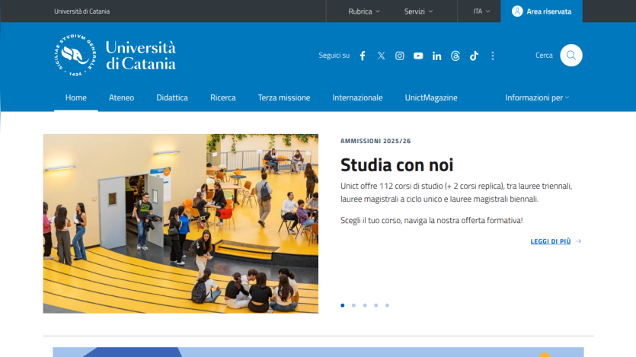Click the students campus photo

pos(181,224)
